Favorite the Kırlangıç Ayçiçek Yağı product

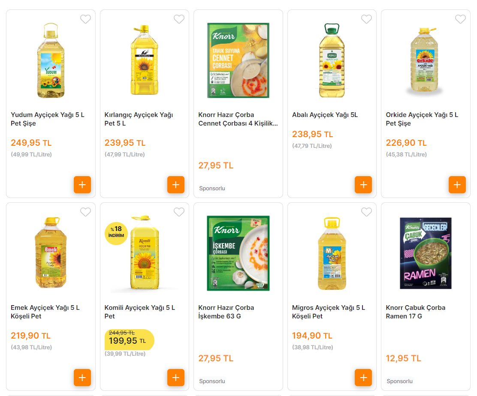click(x=179, y=19)
